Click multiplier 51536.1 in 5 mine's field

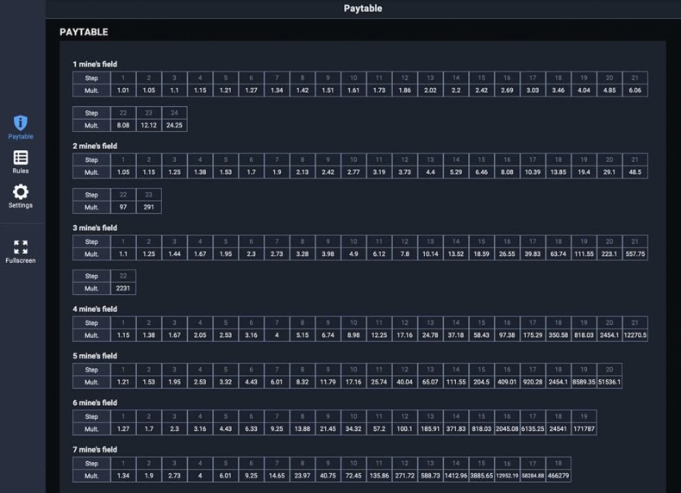pos(609,382)
